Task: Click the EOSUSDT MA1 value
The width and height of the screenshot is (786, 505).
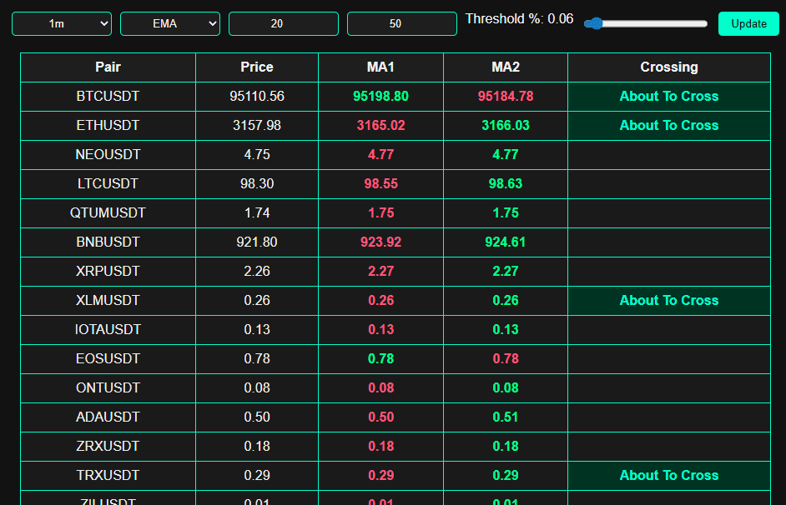Action: 380,358
